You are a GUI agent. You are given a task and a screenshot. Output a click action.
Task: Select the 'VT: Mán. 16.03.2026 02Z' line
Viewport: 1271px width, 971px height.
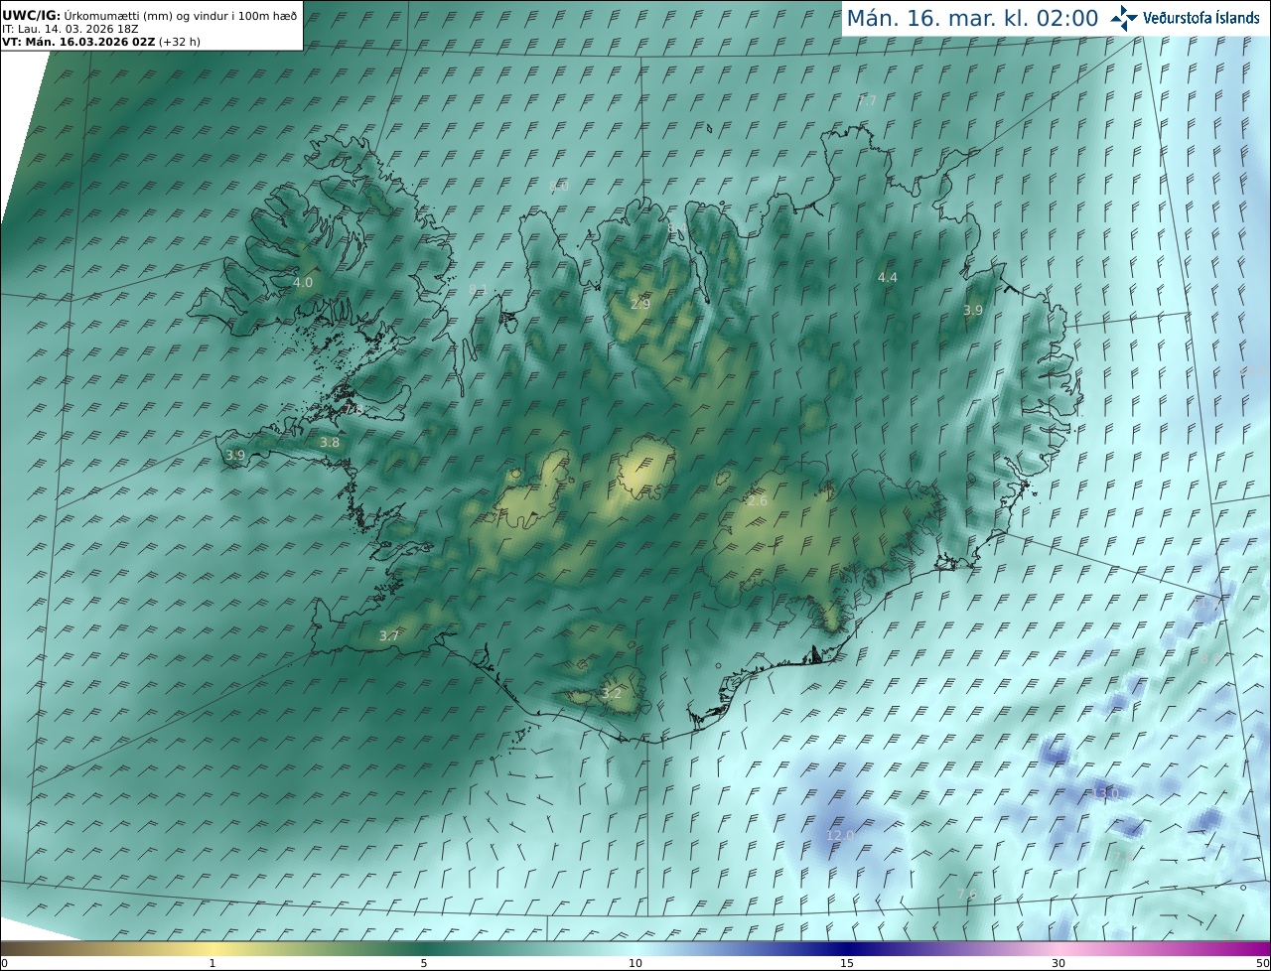(x=101, y=42)
